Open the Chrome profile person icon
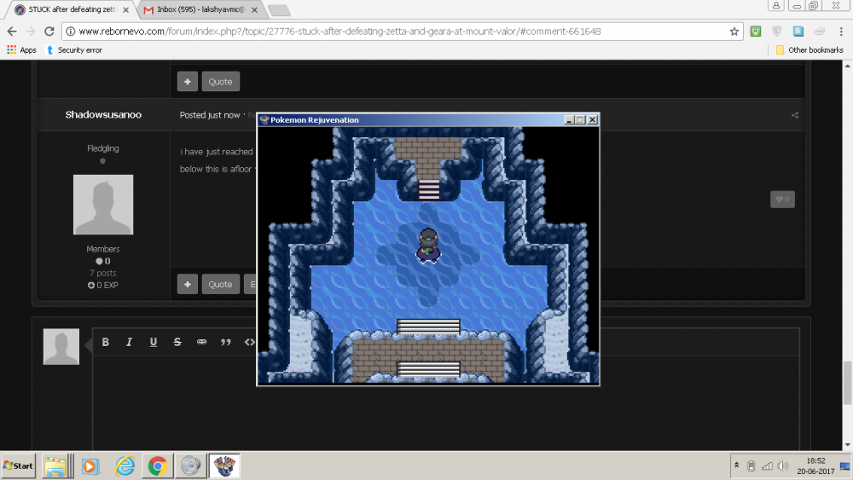 pos(776,5)
